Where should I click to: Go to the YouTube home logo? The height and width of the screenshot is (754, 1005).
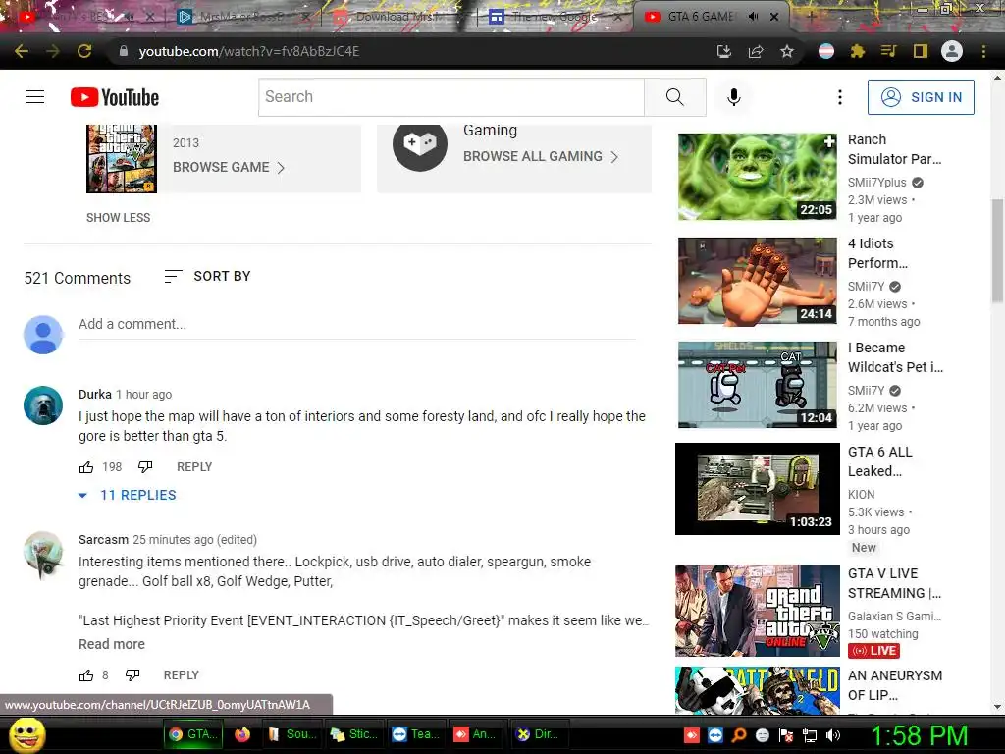pyautogui.click(x=115, y=97)
